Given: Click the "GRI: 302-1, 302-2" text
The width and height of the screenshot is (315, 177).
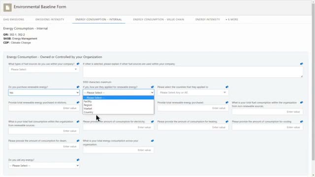Looking at the screenshot, I should [14, 34].
